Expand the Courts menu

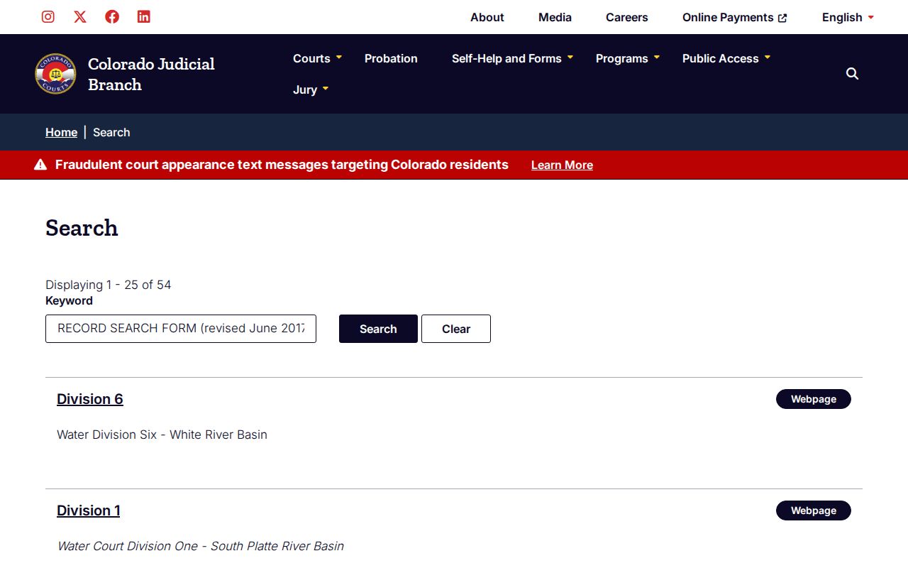317,58
